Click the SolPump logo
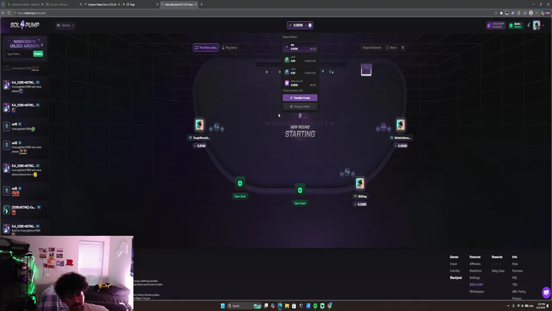 tap(25, 25)
